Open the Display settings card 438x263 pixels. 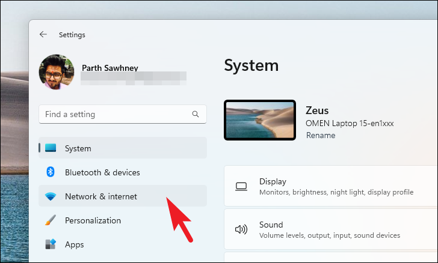coord(331,186)
